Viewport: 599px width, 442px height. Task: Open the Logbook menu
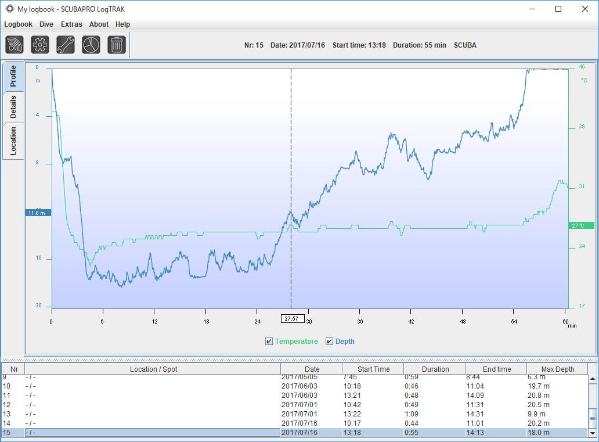click(x=18, y=24)
